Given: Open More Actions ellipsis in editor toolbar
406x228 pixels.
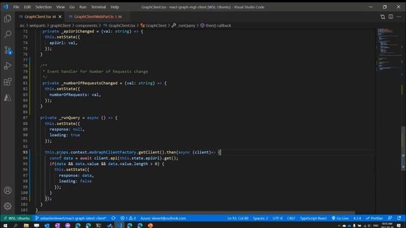Looking at the screenshot, I should point(399,17).
